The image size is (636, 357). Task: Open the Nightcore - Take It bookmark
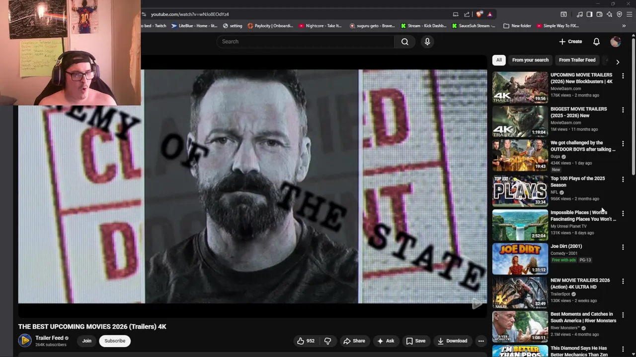320,26
